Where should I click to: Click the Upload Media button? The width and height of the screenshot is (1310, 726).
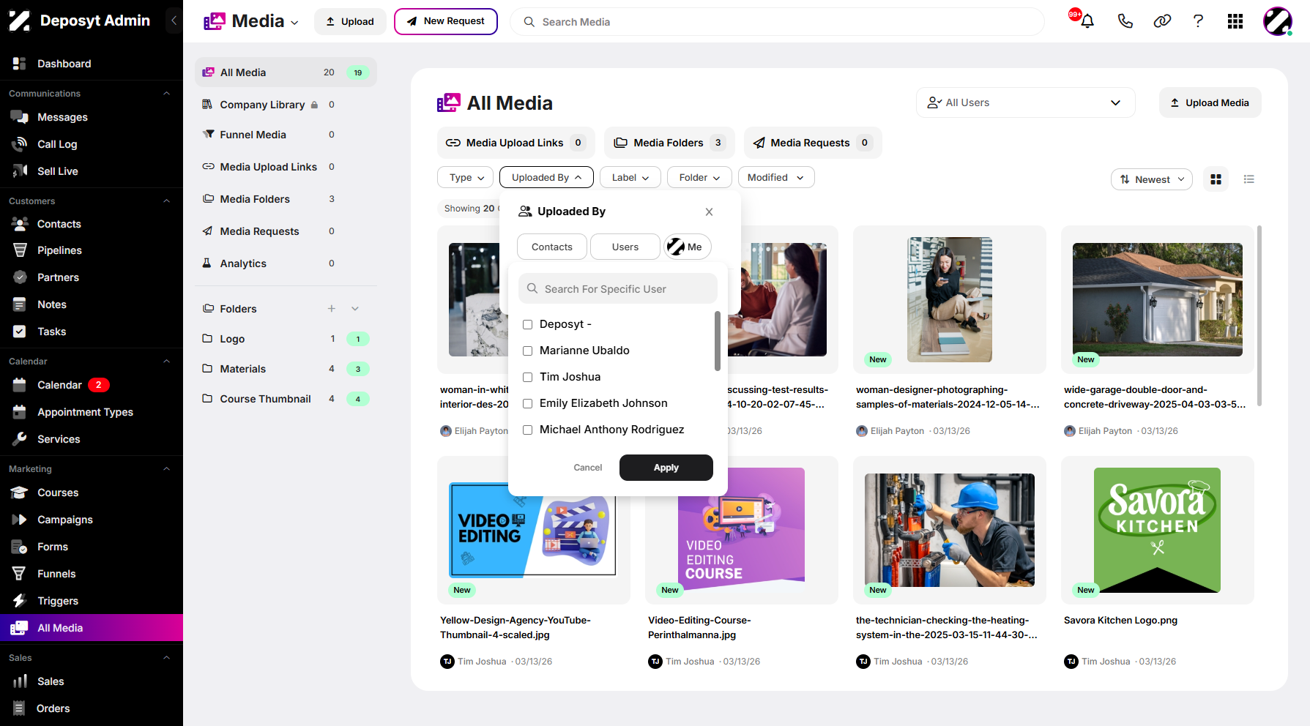(x=1210, y=102)
